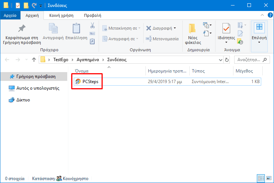274x183 pixels.
Task: Click the Open icon in Άνοιγμα group
Action: pyautogui.click(x=240, y=25)
